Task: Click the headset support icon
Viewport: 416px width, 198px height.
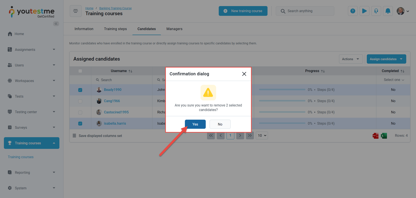Action: tap(376, 11)
